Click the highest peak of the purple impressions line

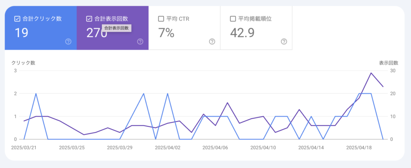point(371,73)
